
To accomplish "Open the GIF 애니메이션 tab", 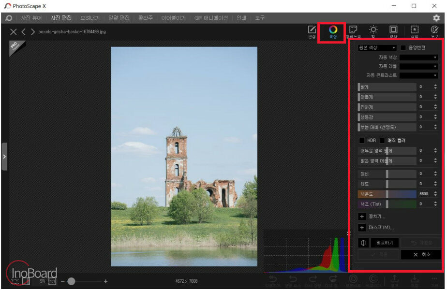I will click(211, 18).
